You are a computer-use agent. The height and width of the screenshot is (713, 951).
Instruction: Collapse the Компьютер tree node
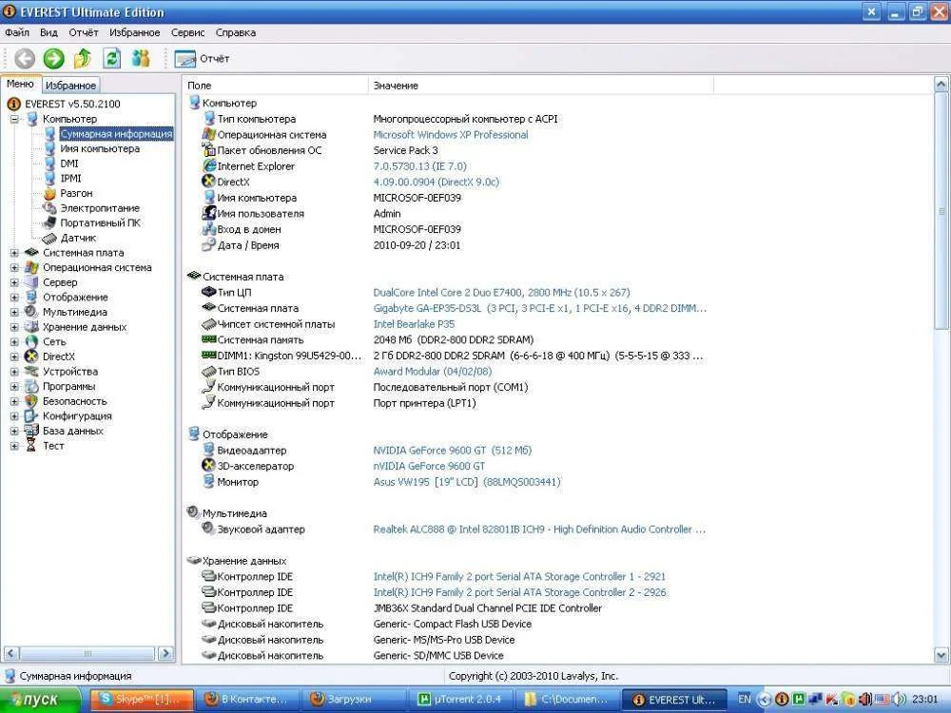(14, 119)
